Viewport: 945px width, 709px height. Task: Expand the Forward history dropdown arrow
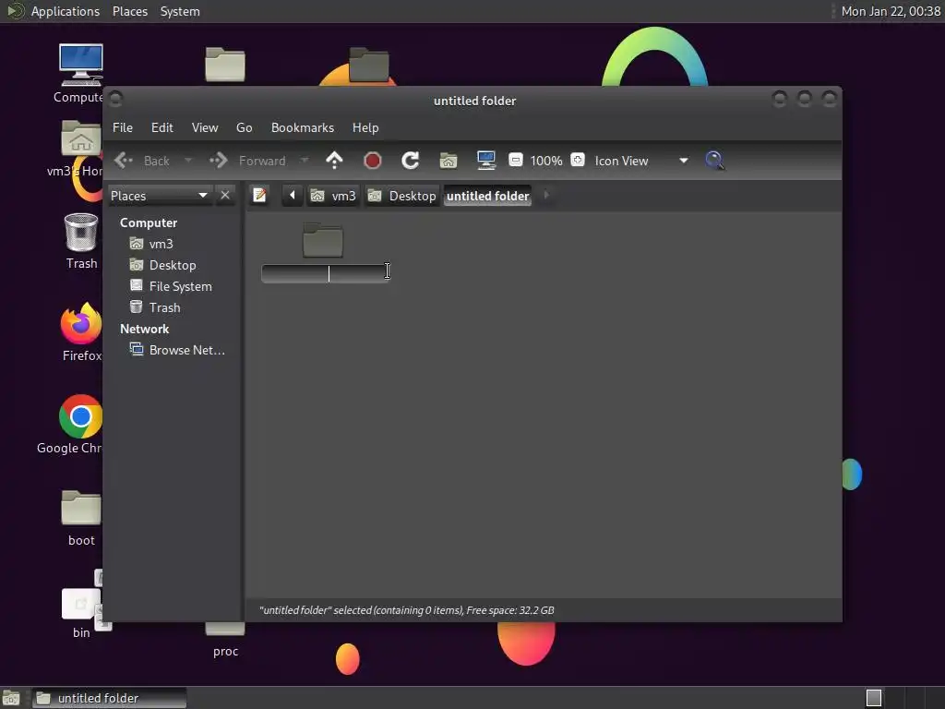(305, 161)
